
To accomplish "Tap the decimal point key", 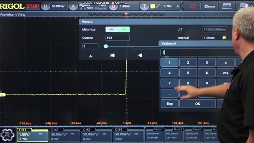I will pos(169,94).
